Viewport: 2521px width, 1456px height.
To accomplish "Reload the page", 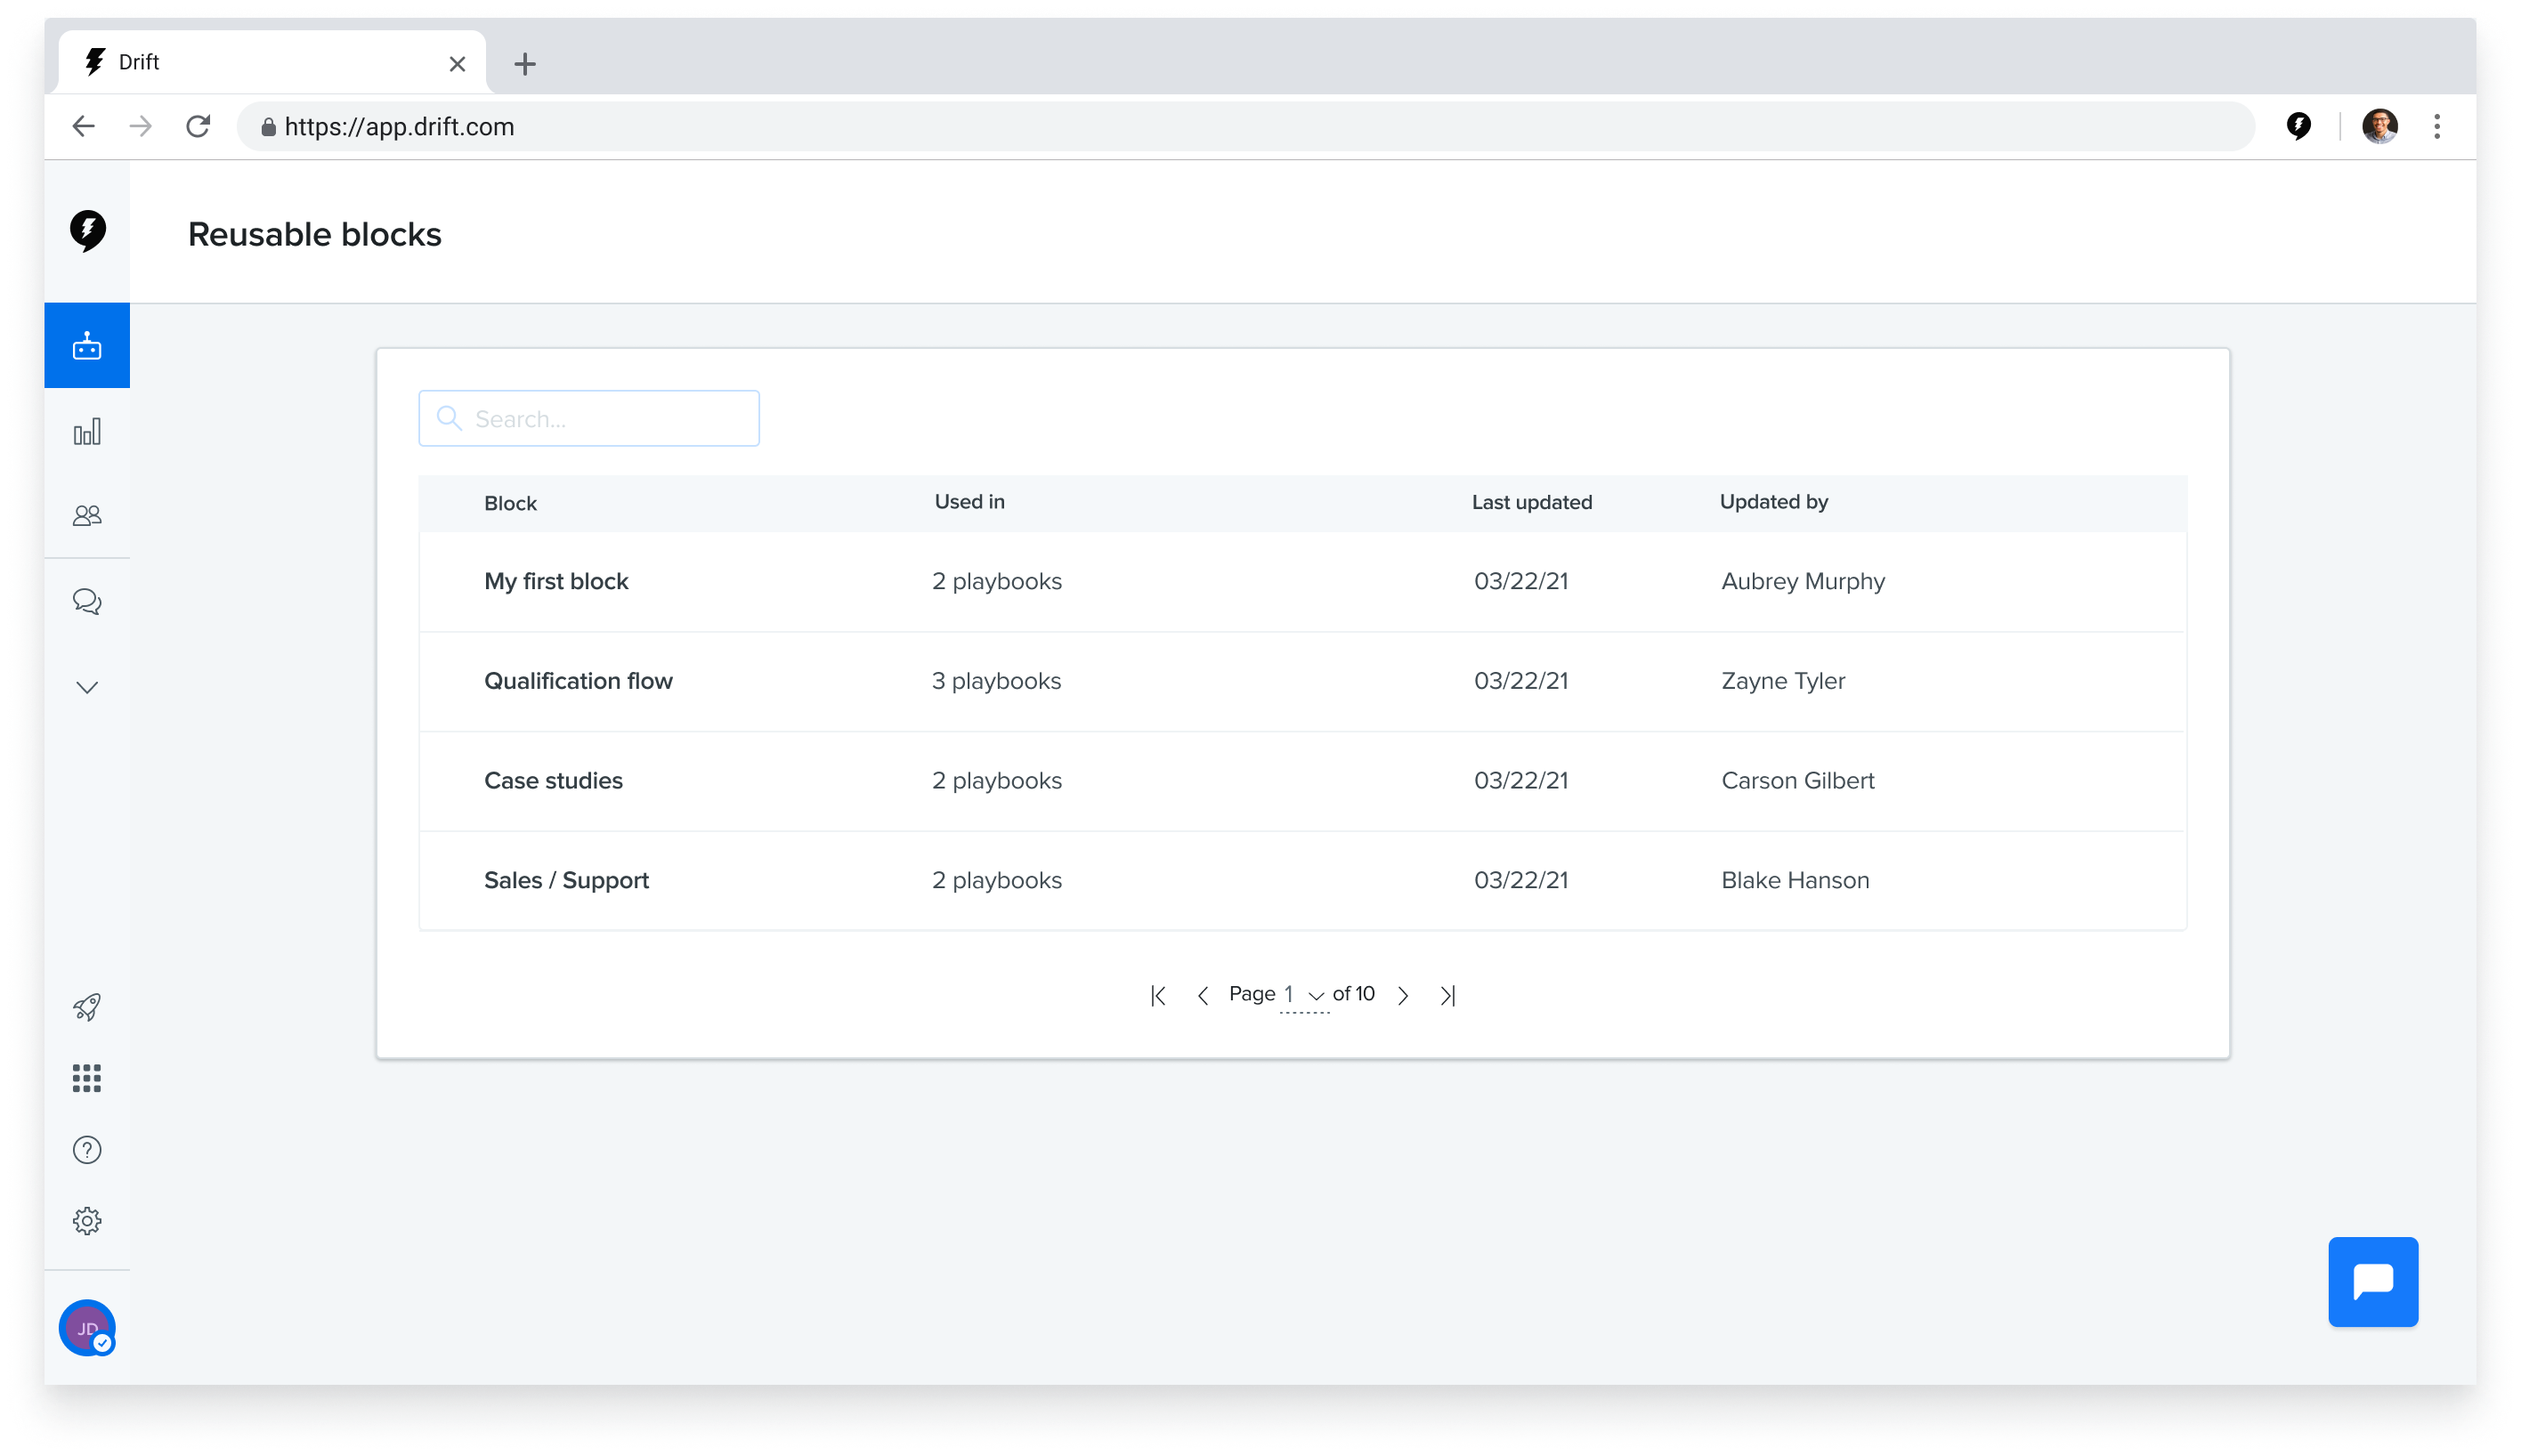I will 198,126.
